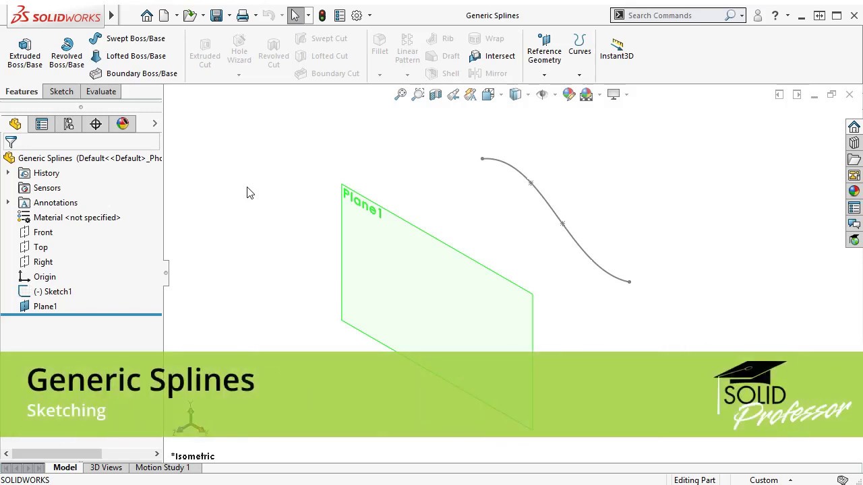863x485 pixels.
Task: Open FeatureManager design tree tab
Action: point(15,124)
